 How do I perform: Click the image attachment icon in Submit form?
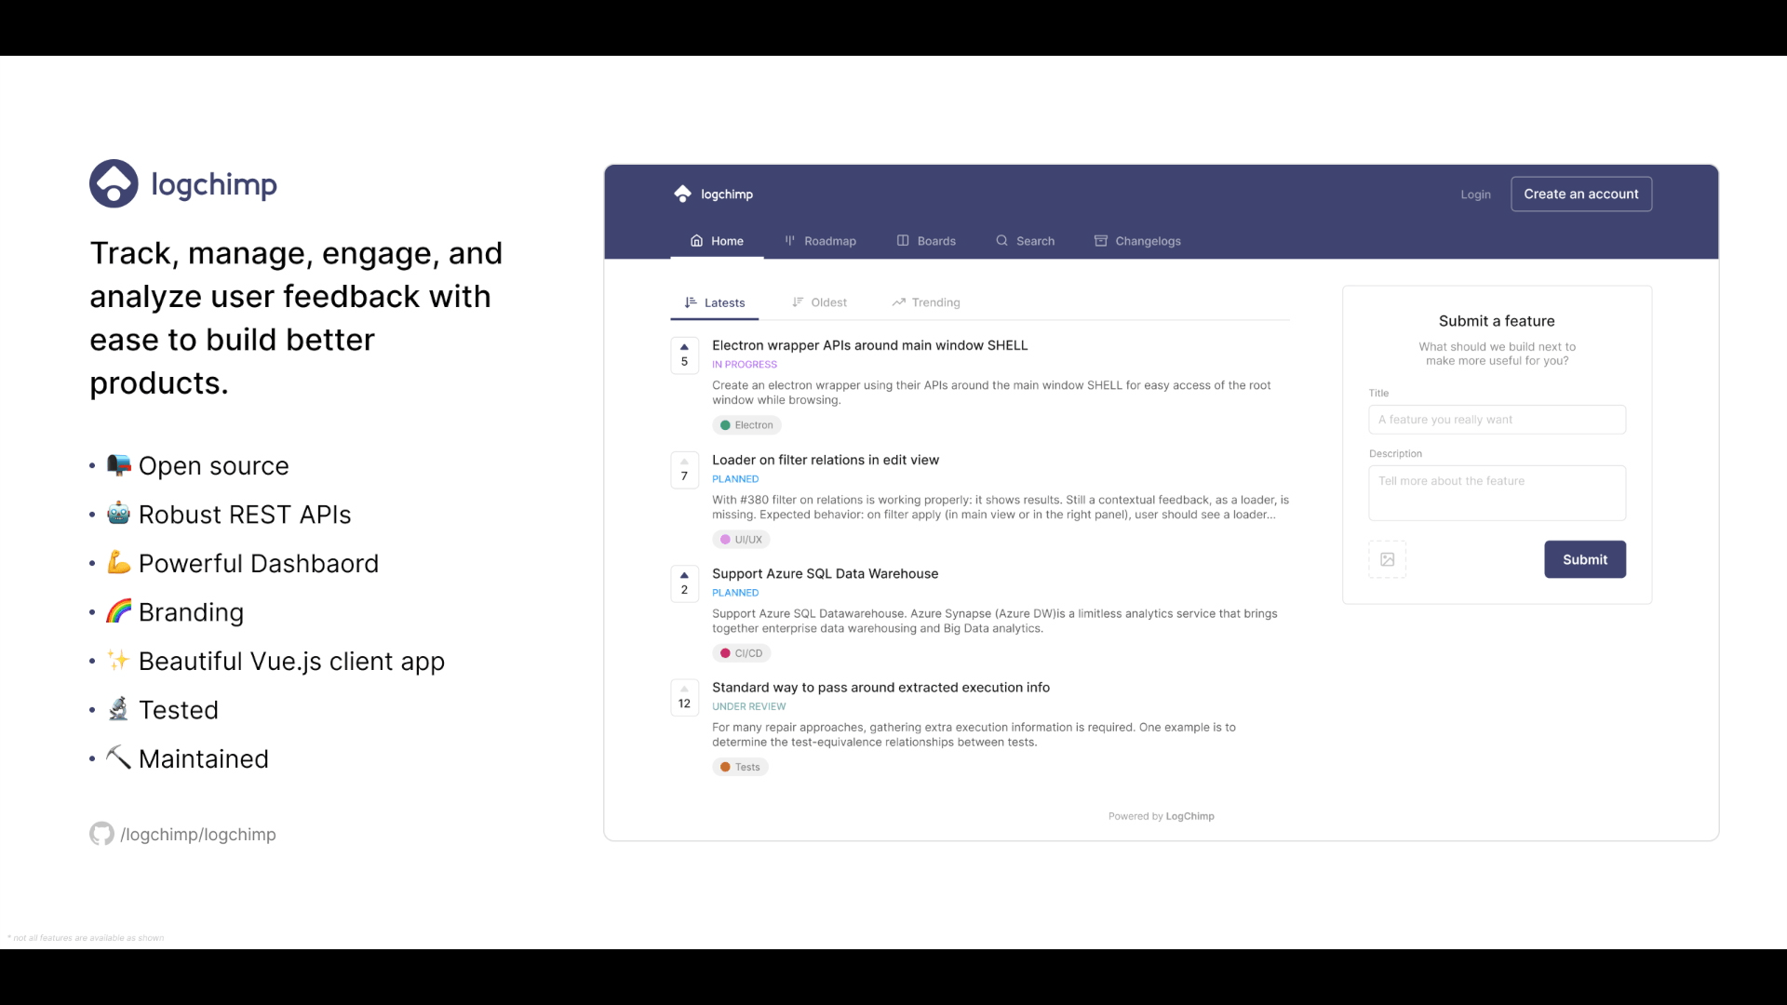(x=1387, y=559)
